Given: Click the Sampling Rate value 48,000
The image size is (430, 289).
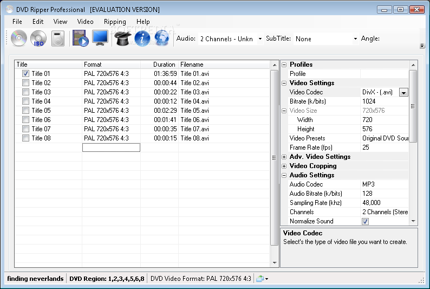Looking at the screenshot, I should [385, 203].
